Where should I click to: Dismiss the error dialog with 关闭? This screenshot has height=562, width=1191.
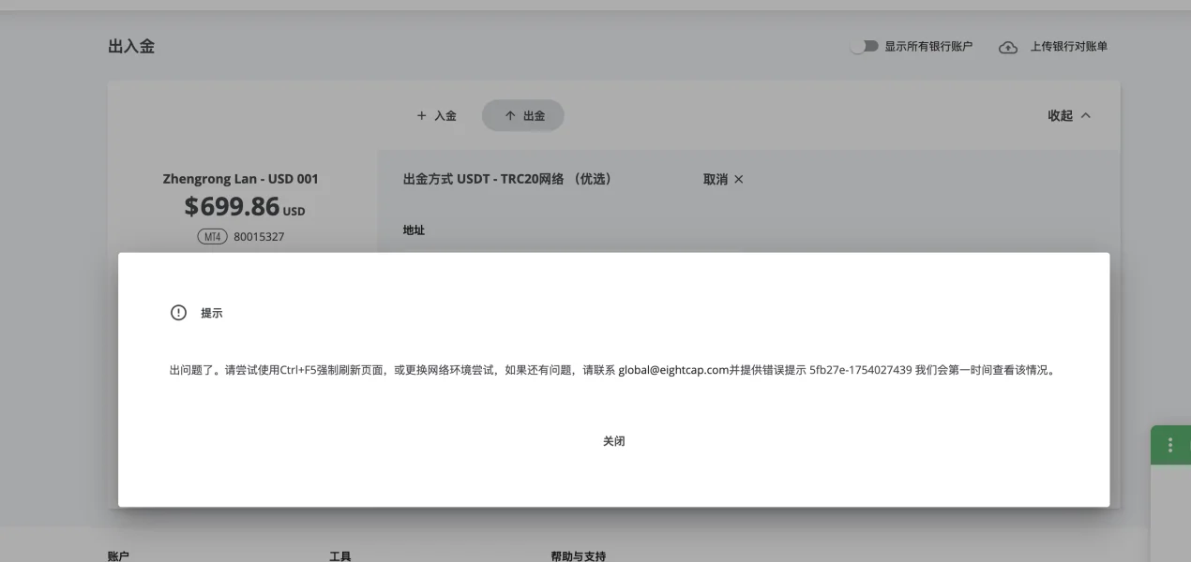[x=613, y=441]
